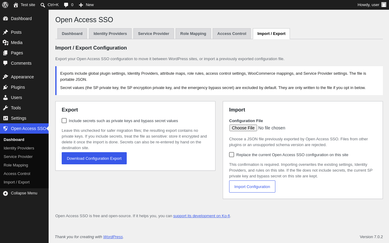Open the Settings menu label
Screen dimensions: 389x243
click(19, 118)
